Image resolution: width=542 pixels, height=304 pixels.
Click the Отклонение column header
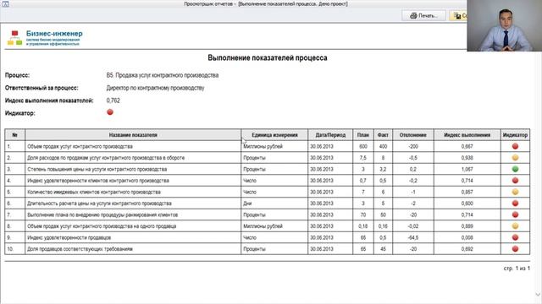[x=413, y=135]
